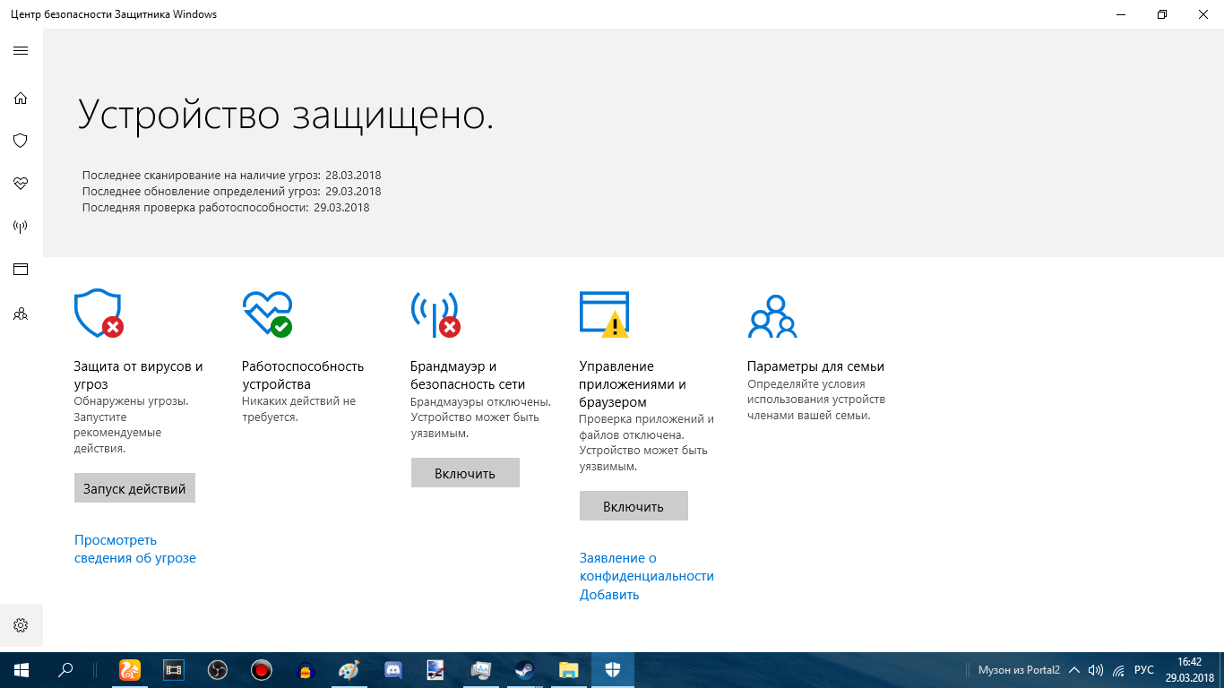Viewport: 1224px width, 688px height.
Task: Click 'Включить' under app and browser control
Action: pyautogui.click(x=634, y=505)
